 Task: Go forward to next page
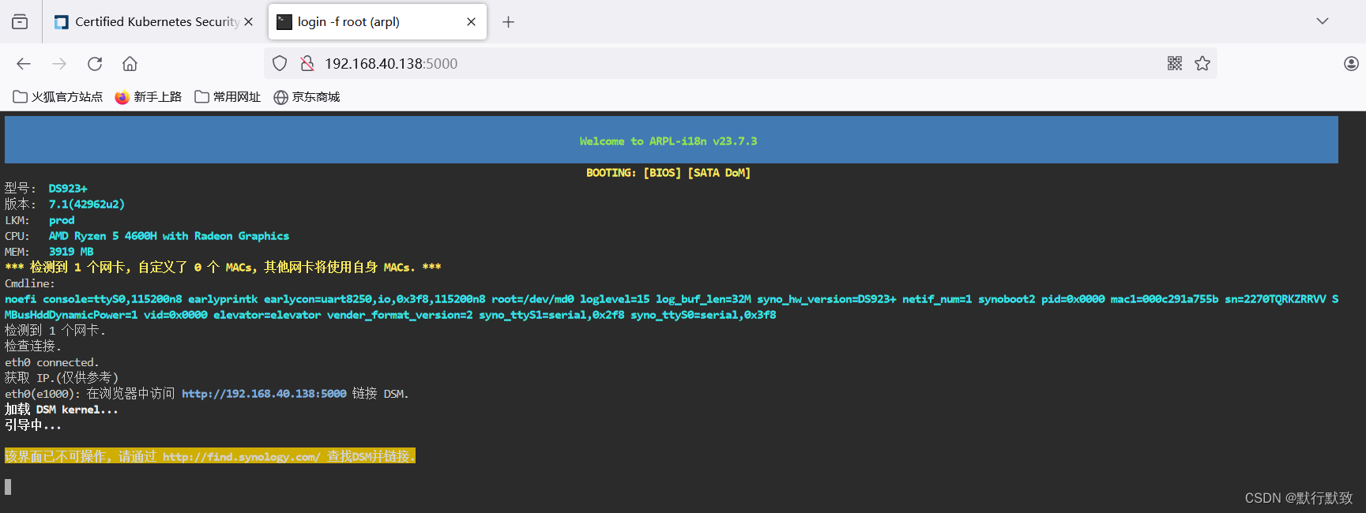click(x=59, y=63)
